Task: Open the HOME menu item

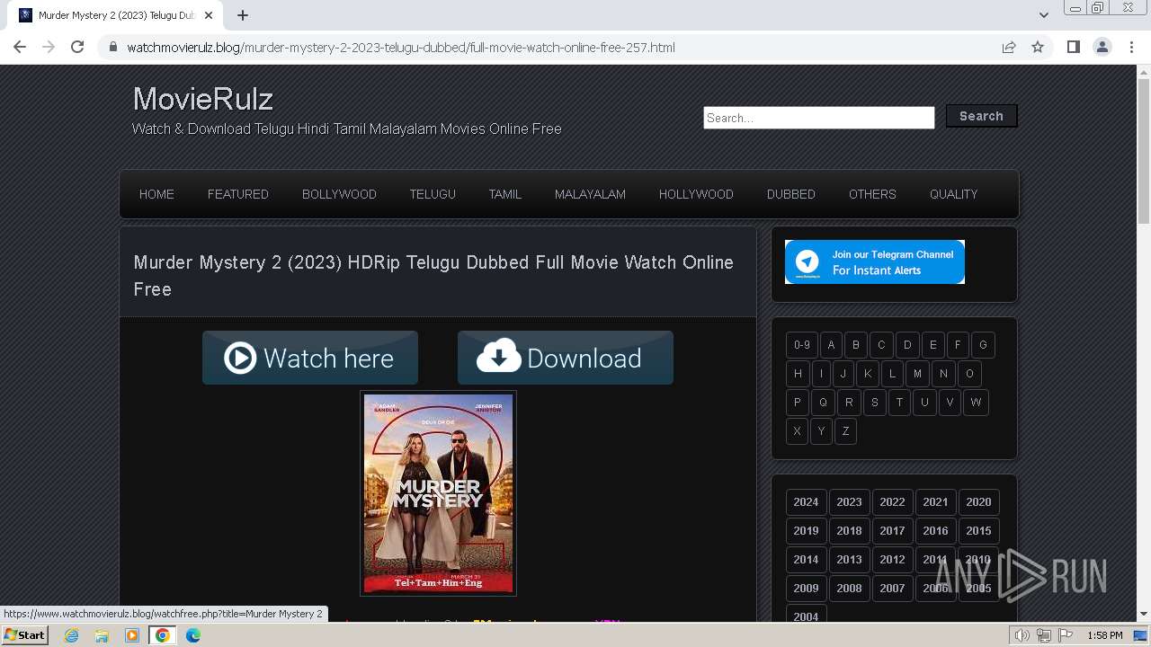Action: 156,194
